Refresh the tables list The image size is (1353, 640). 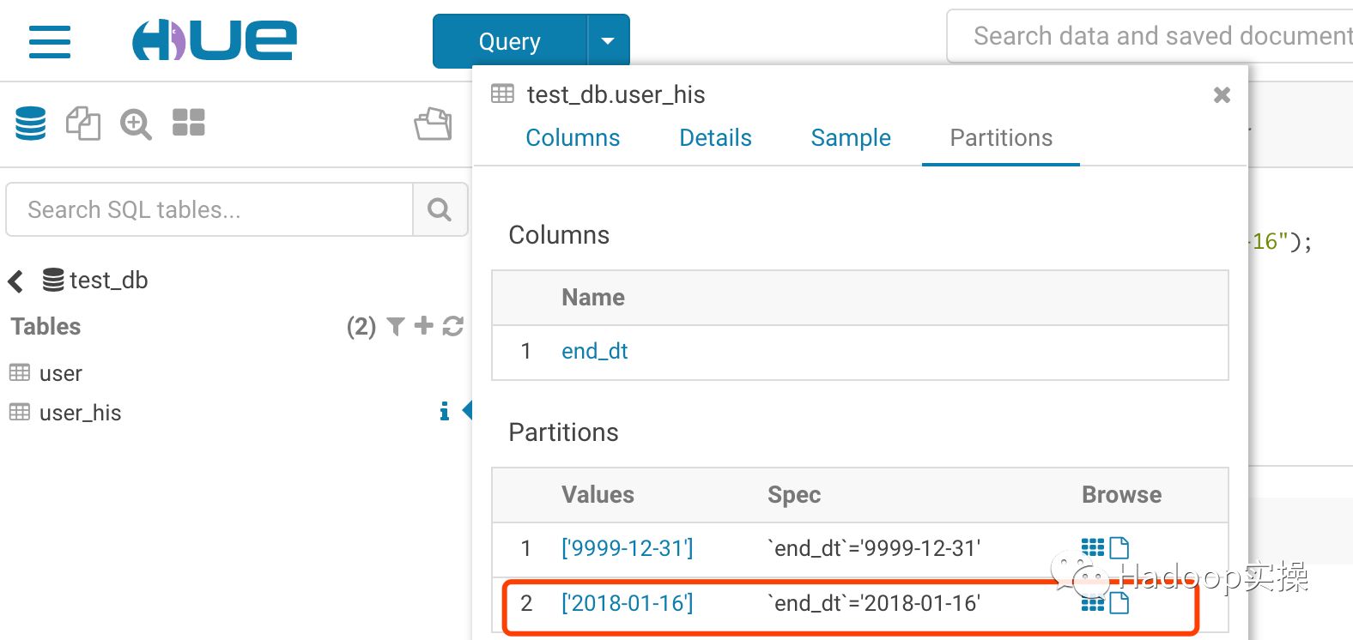pyautogui.click(x=453, y=326)
